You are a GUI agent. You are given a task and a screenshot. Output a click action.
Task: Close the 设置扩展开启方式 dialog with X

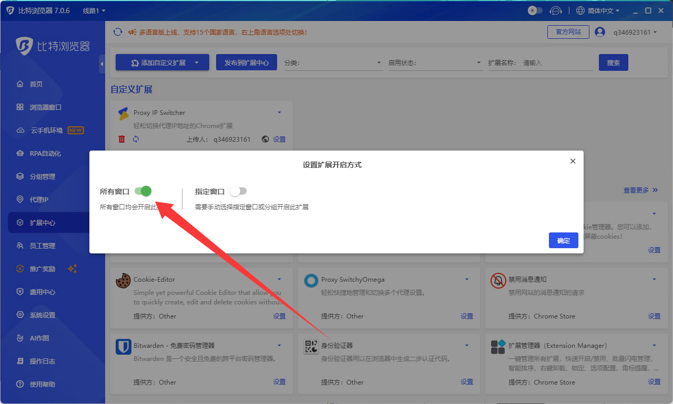[573, 161]
